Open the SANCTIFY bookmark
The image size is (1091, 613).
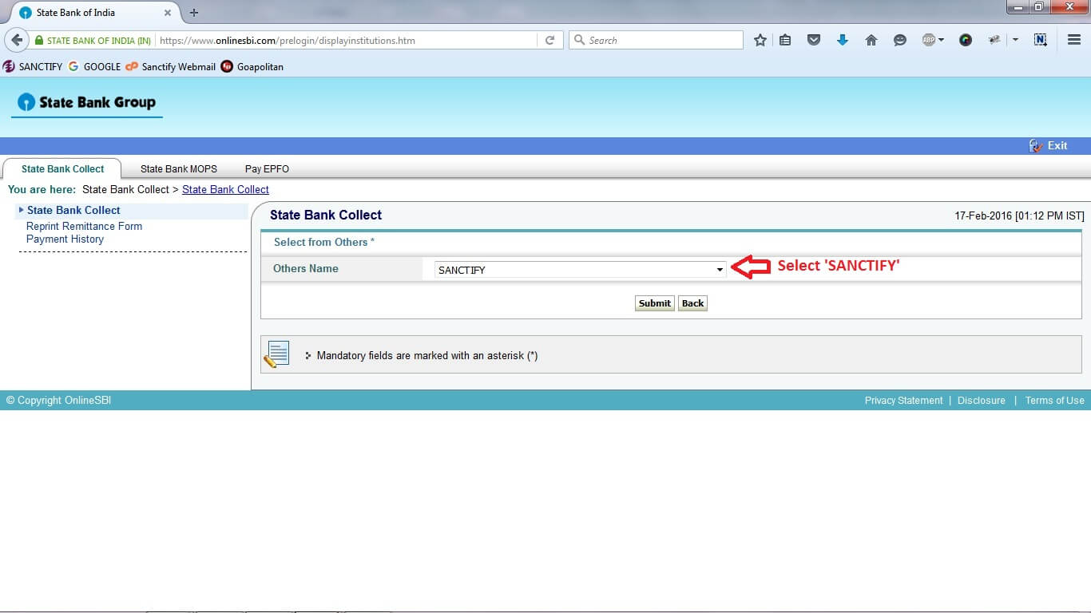coord(33,67)
